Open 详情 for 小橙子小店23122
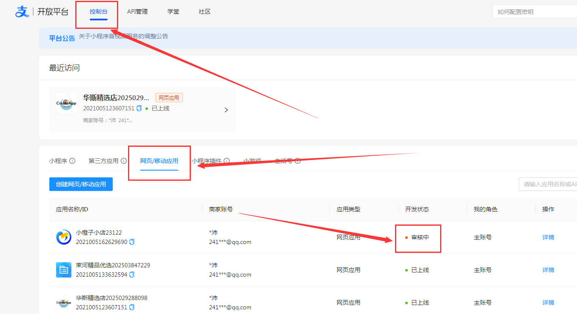 pyautogui.click(x=548, y=237)
